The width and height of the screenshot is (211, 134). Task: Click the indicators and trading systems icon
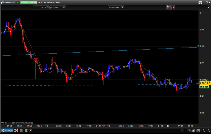point(169,7)
